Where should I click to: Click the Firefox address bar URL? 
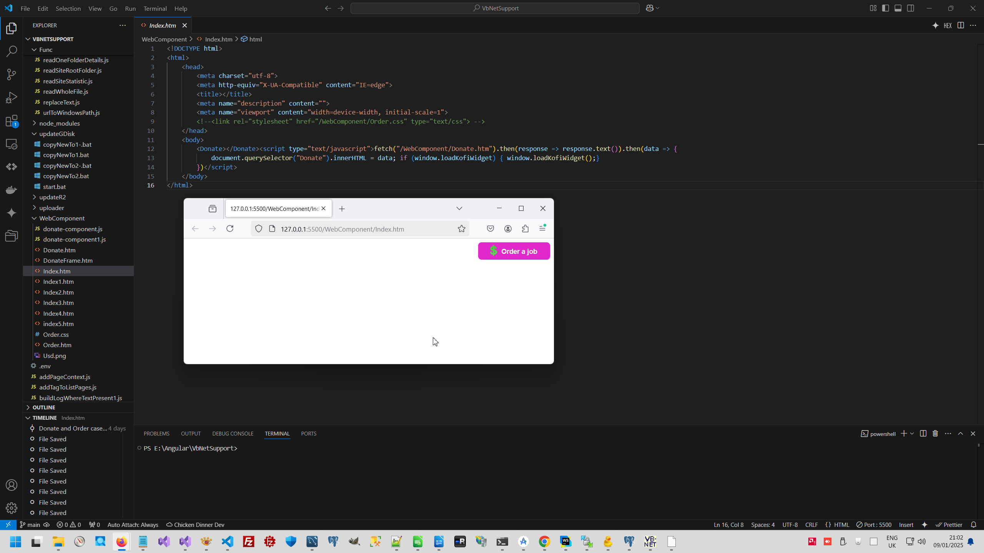tap(342, 229)
